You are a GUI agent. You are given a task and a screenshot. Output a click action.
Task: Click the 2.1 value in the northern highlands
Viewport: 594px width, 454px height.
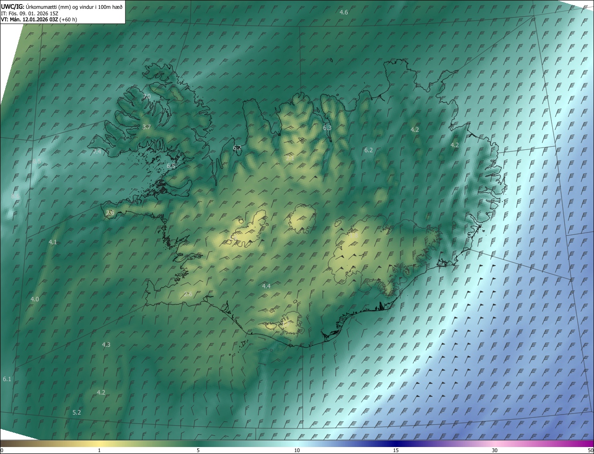coord(291,158)
